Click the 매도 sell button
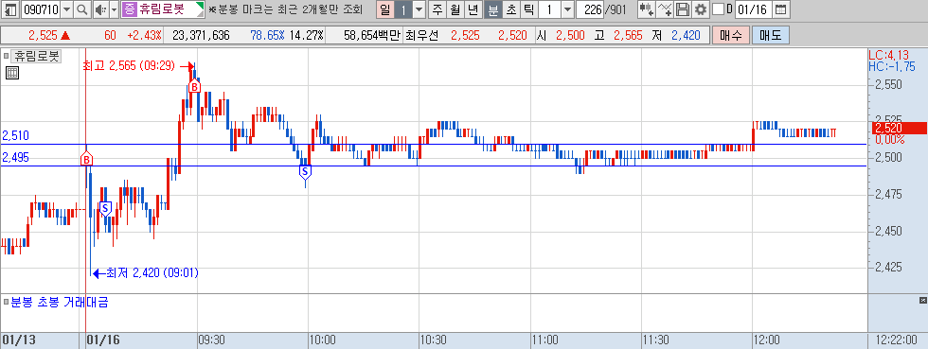The width and height of the screenshot is (928, 349). 771,36
